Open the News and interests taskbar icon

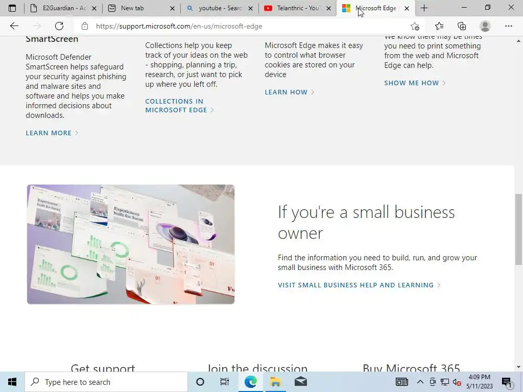(x=401, y=382)
